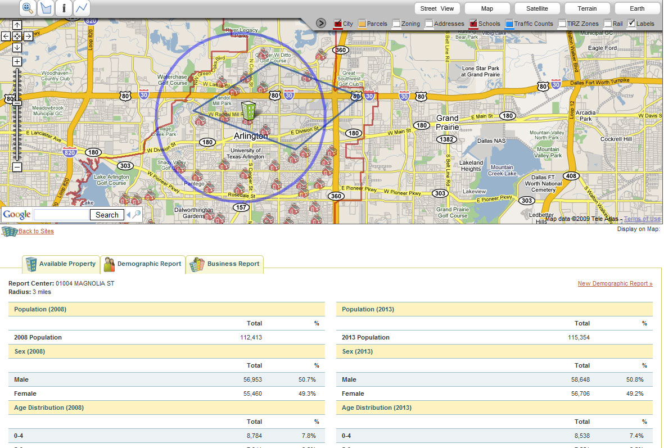Switch to Street View mode
Viewport: 664px width, 448px height.
[437, 8]
